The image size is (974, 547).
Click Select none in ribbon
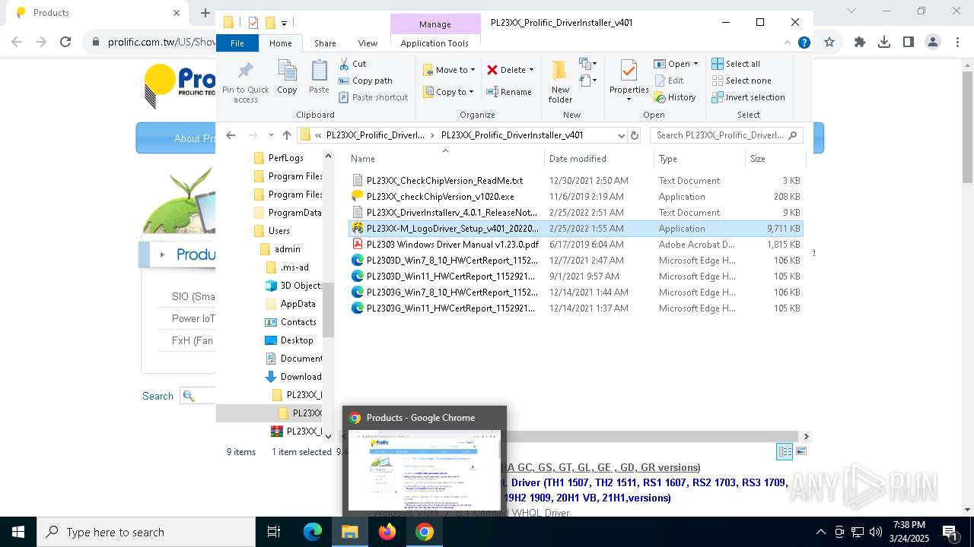(x=741, y=81)
